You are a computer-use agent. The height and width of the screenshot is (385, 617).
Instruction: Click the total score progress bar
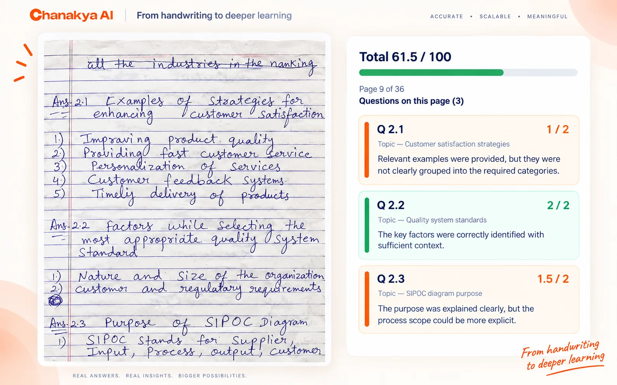468,73
